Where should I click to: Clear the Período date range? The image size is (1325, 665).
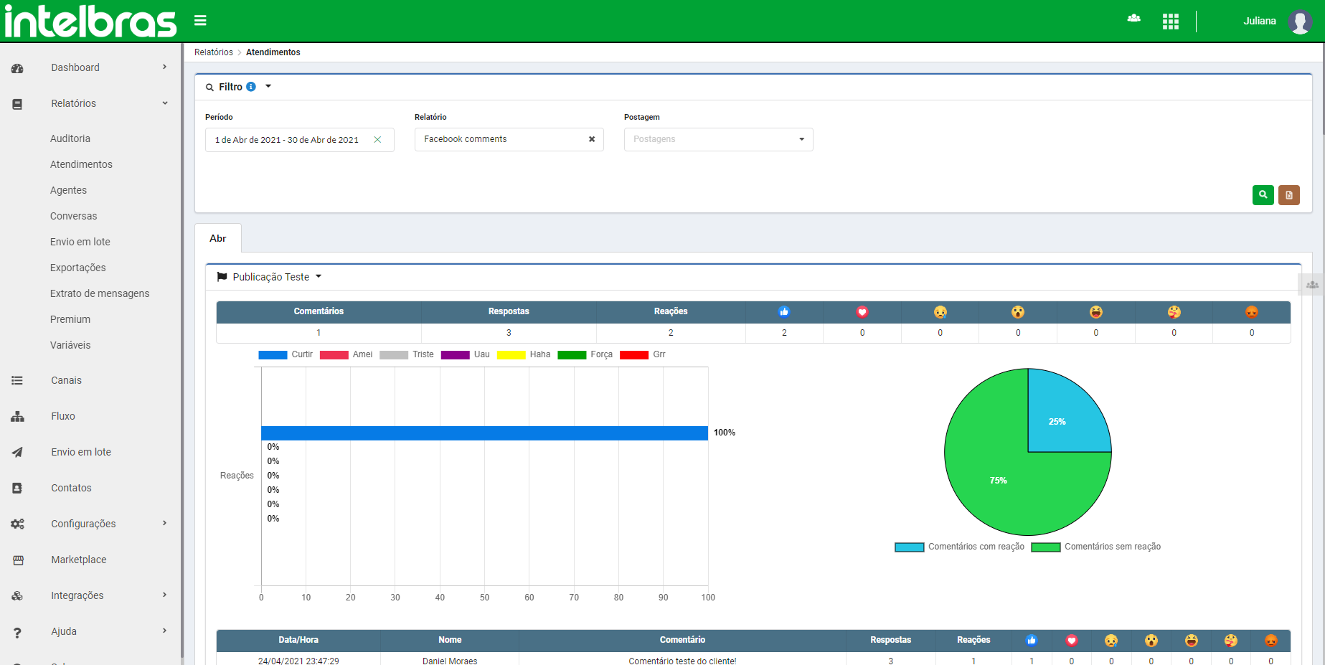[x=377, y=140]
